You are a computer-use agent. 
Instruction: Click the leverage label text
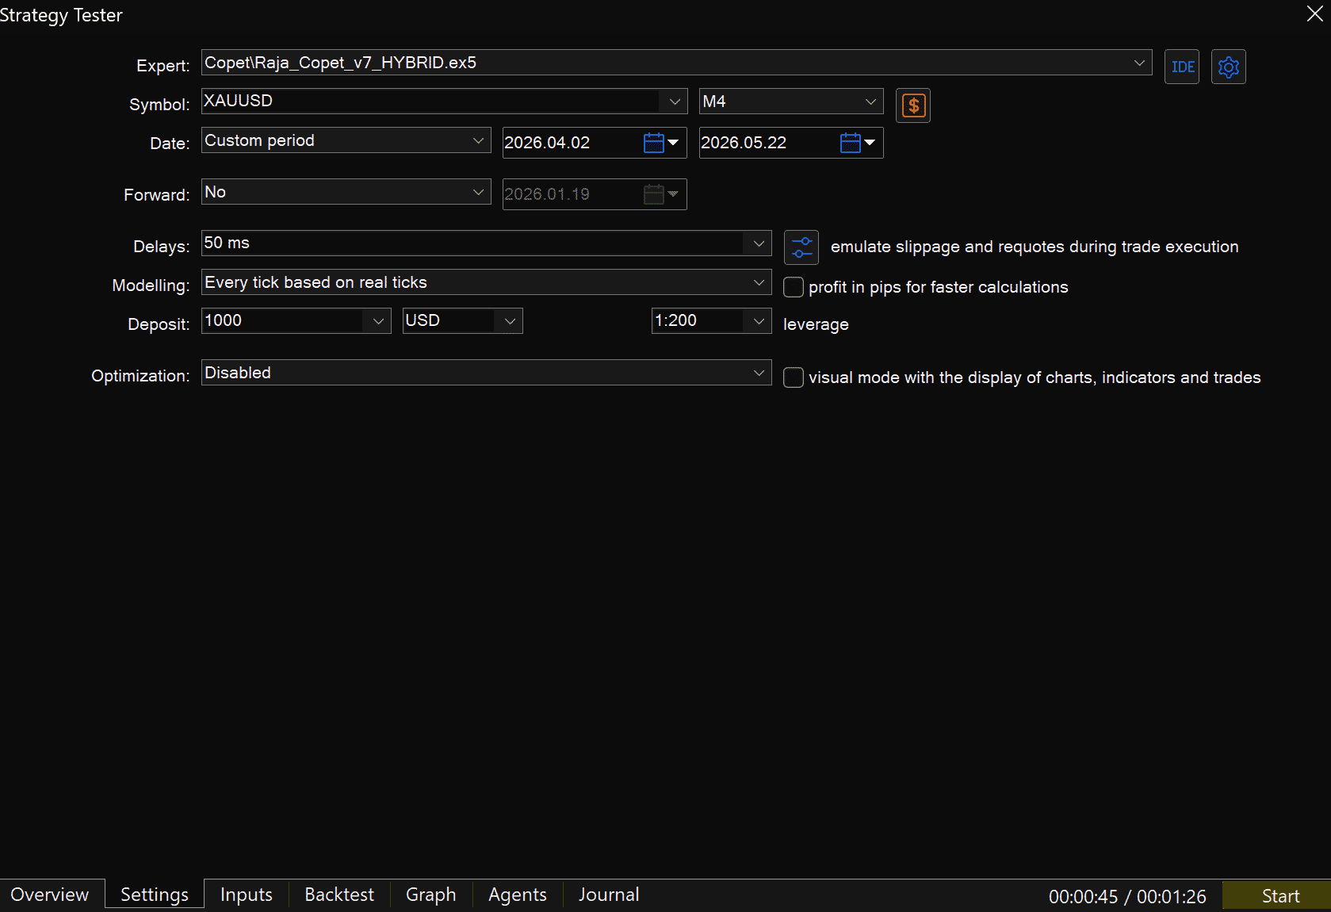point(816,324)
